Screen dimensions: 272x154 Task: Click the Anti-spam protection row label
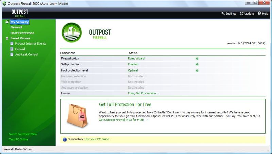[74, 88]
